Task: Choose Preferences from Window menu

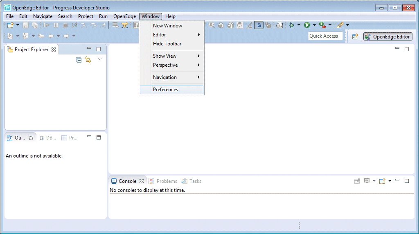Action: click(171, 90)
